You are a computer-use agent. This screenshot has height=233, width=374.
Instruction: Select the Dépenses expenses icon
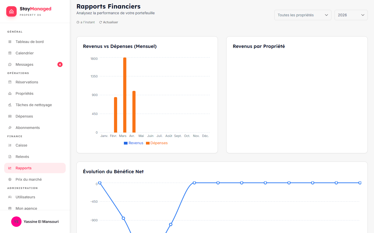point(10,116)
